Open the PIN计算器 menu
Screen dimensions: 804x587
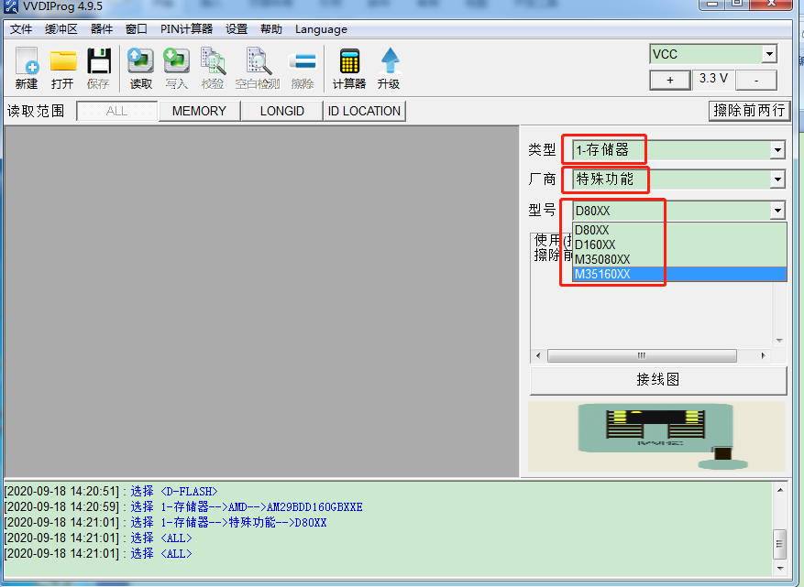tap(186, 29)
